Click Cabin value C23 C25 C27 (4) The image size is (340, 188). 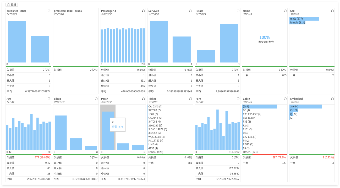[252, 114]
